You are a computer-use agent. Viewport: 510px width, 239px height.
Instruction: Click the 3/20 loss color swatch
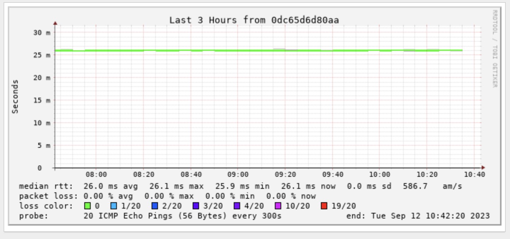(196, 206)
